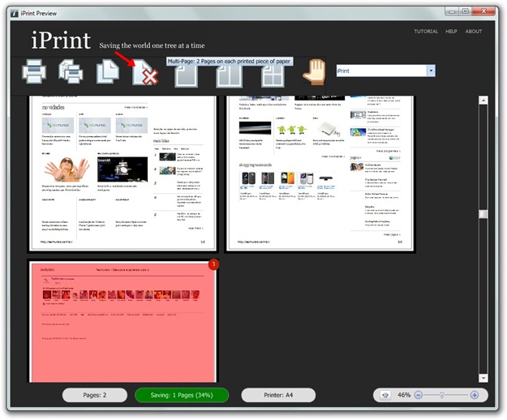Click the single printer Print icon
This screenshot has height=420, width=507.
[x=34, y=71]
